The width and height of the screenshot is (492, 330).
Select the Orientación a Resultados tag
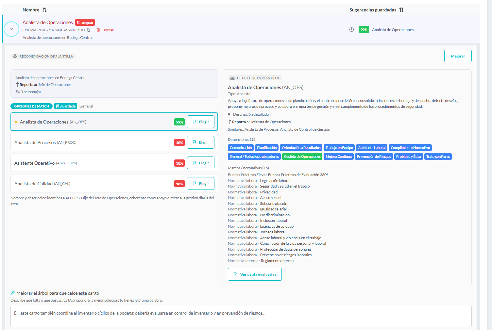(301, 148)
